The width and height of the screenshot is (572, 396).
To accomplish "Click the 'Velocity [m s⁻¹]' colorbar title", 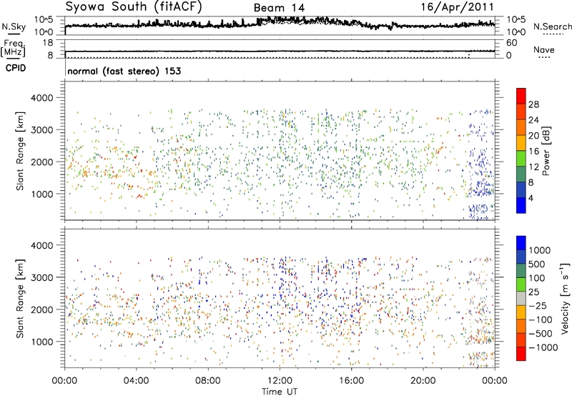I will (x=565, y=298).
